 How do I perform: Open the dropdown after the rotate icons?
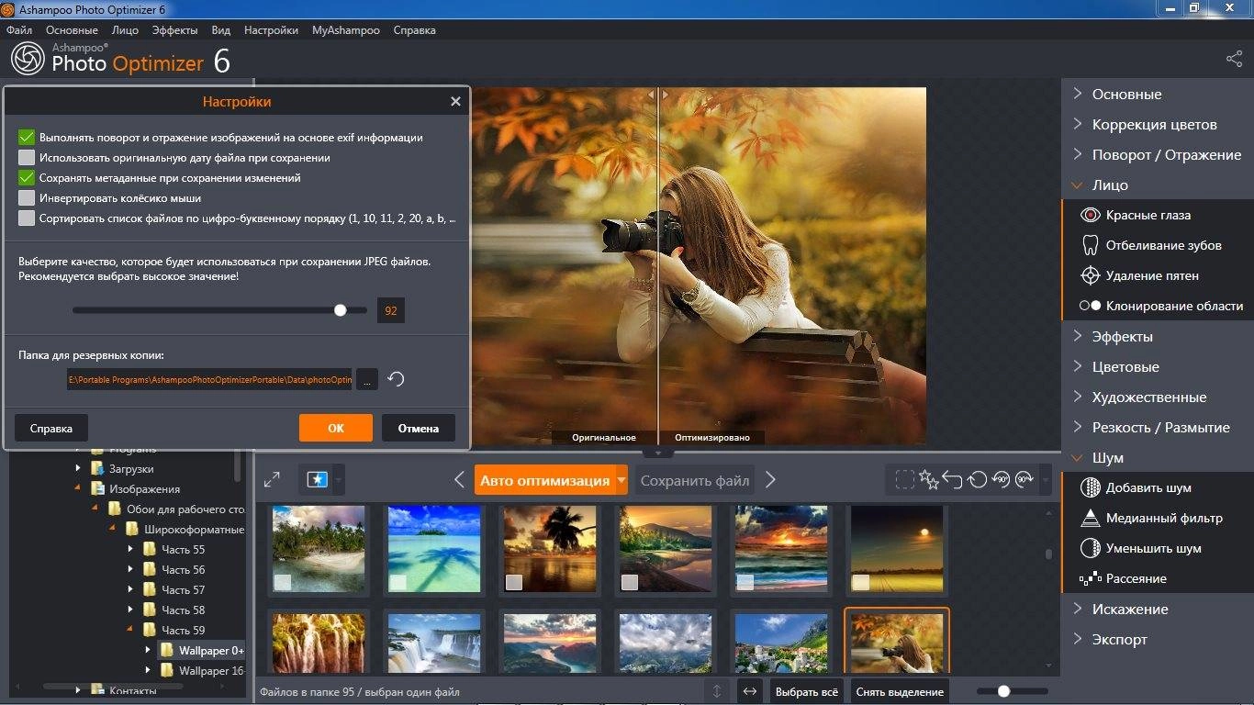(x=1045, y=479)
